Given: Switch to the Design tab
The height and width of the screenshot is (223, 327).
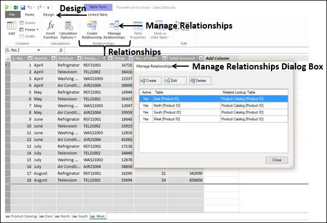Looking at the screenshot, I should point(48,15).
